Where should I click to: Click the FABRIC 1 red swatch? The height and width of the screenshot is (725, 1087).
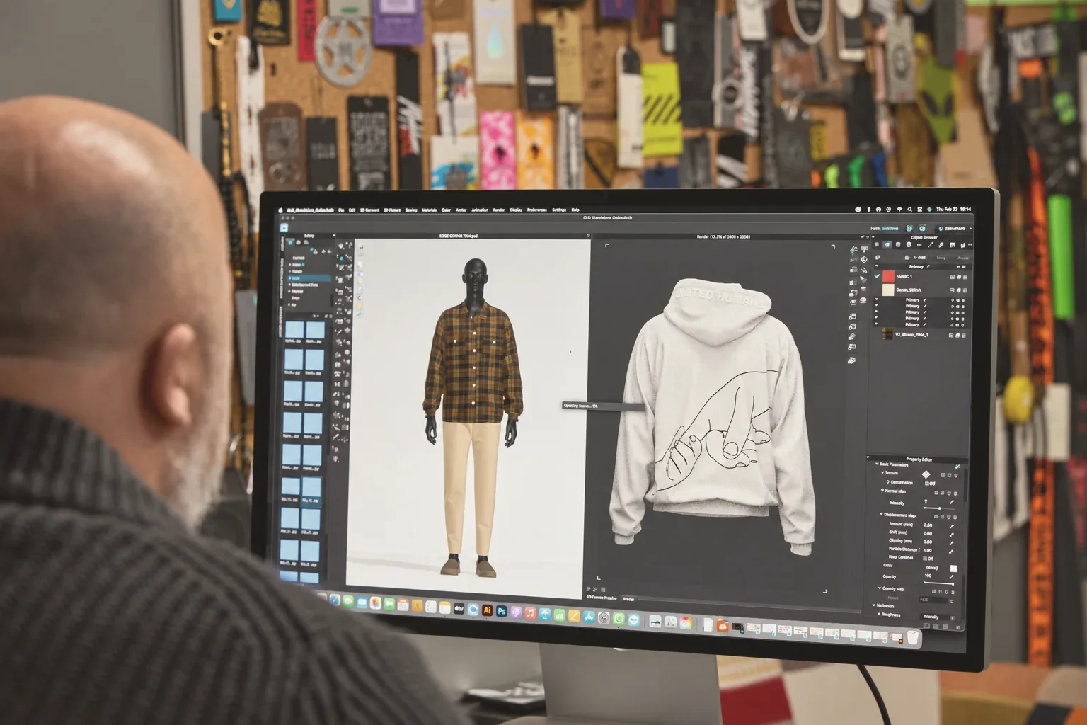[888, 276]
